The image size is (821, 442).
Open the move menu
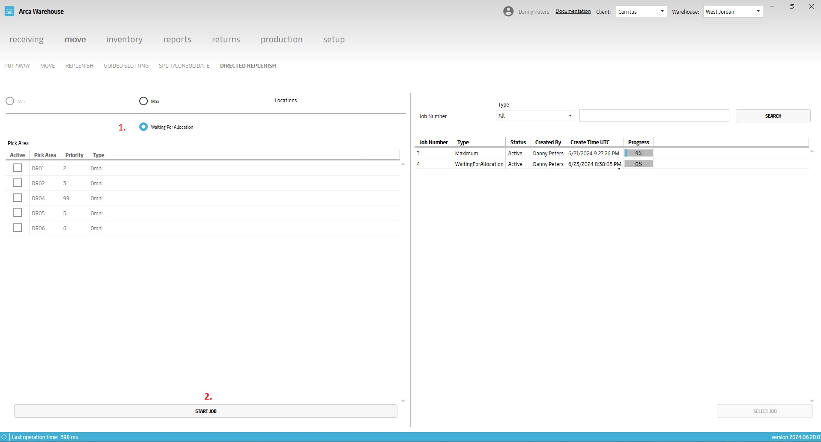pos(75,39)
